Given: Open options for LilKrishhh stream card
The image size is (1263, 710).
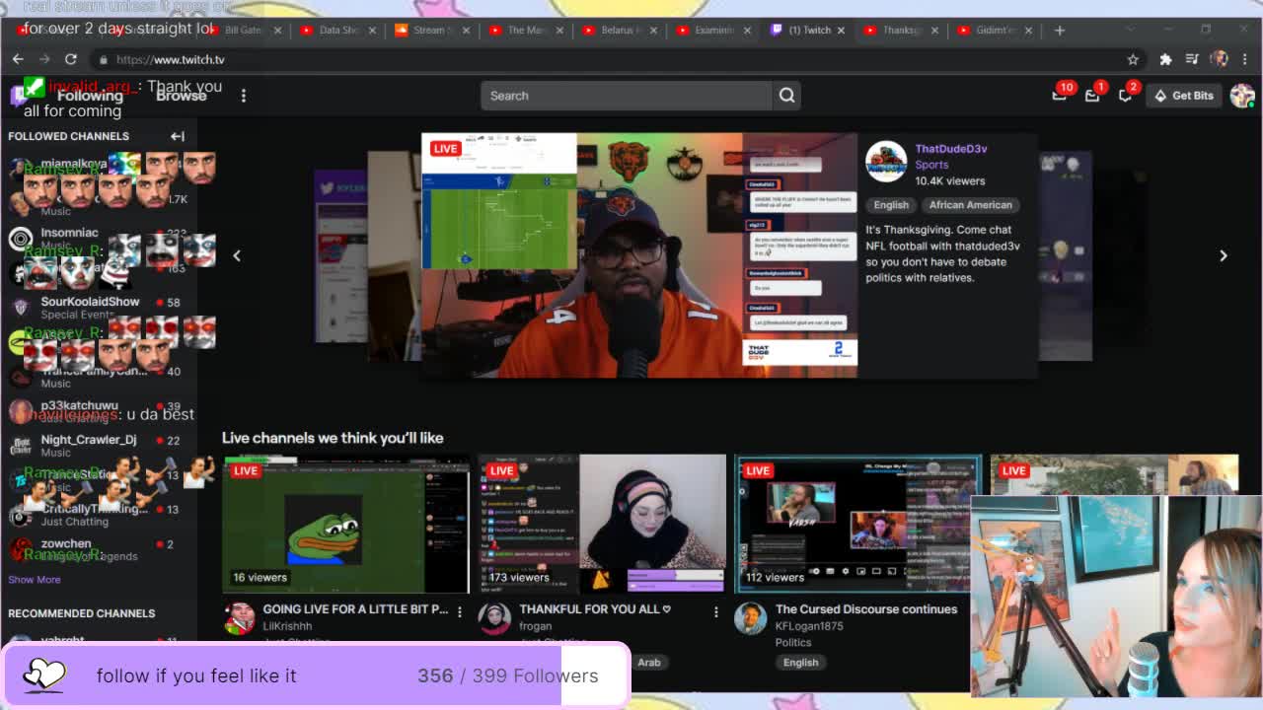Looking at the screenshot, I should click(460, 611).
